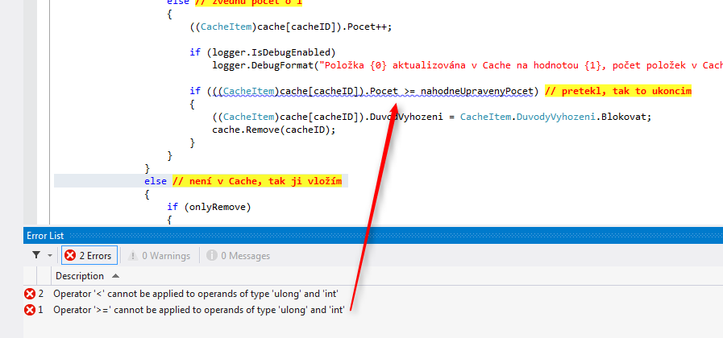
Task: Click the nahodneUpravenyPocet variable
Action: point(477,92)
